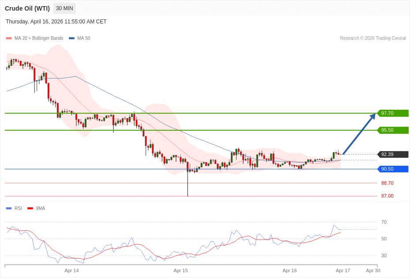Click the Apr 30 date axis label
The height and width of the screenshot is (278, 410).
[373, 270]
